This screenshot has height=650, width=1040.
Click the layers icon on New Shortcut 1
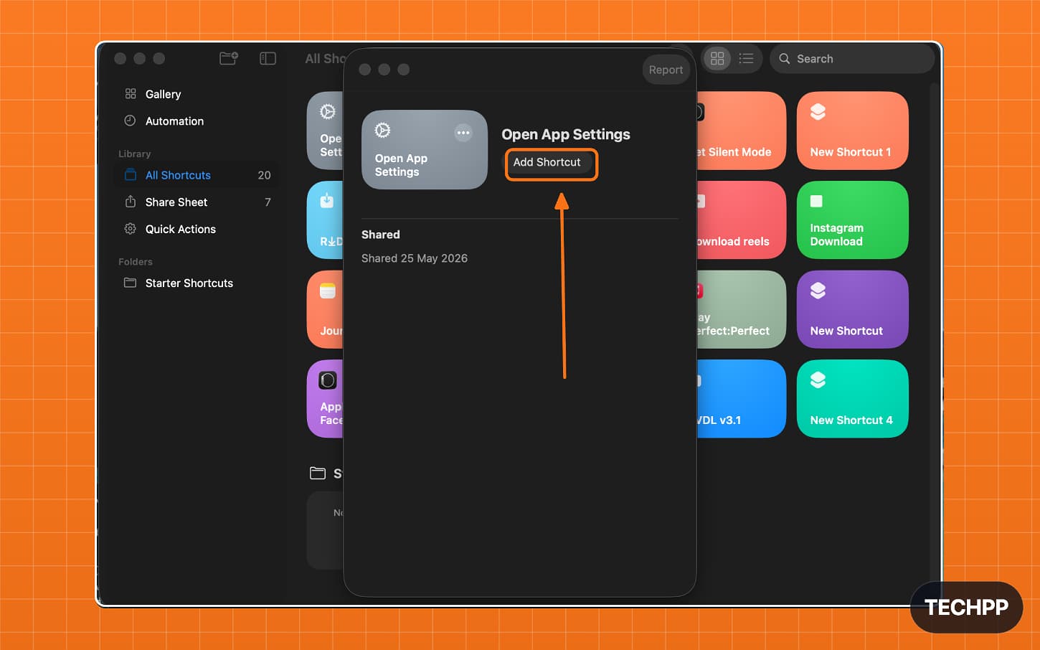point(818,112)
